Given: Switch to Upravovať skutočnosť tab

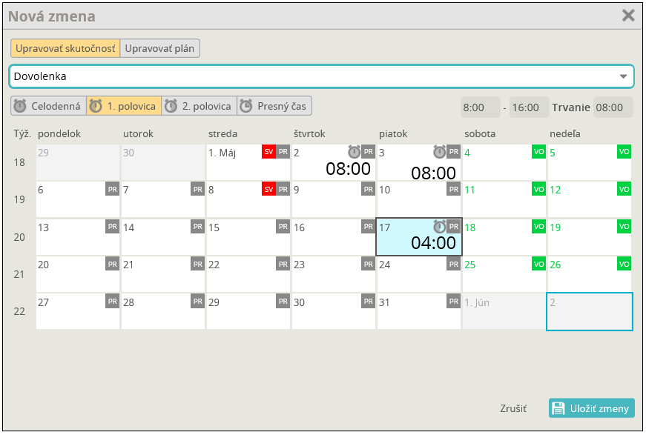Looking at the screenshot, I should (65, 49).
